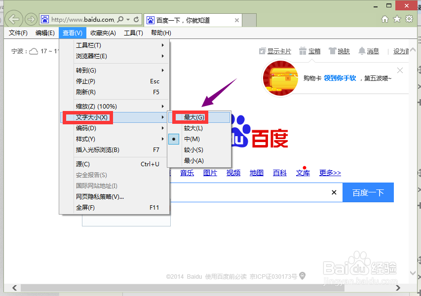Choose 插入光标浏览(B) menu item
This screenshot has width=421, height=296.
[115, 150]
